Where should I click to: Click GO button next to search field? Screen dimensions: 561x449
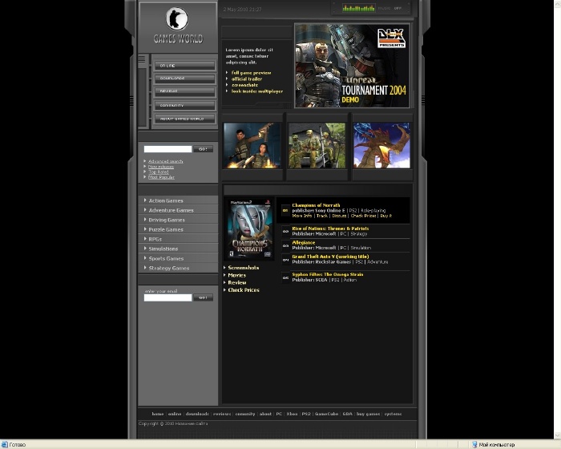point(204,149)
